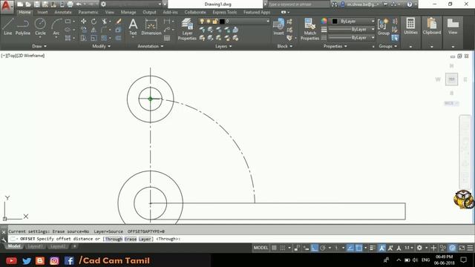Select the Text annotation tool
Screen dimensions: 475x267
133,27
